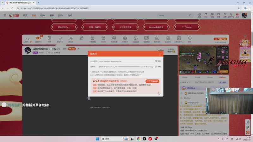Open the 使用说明 link in dialog
Image resolution: width=253 pixels, height=142 pixels.
[124, 81]
